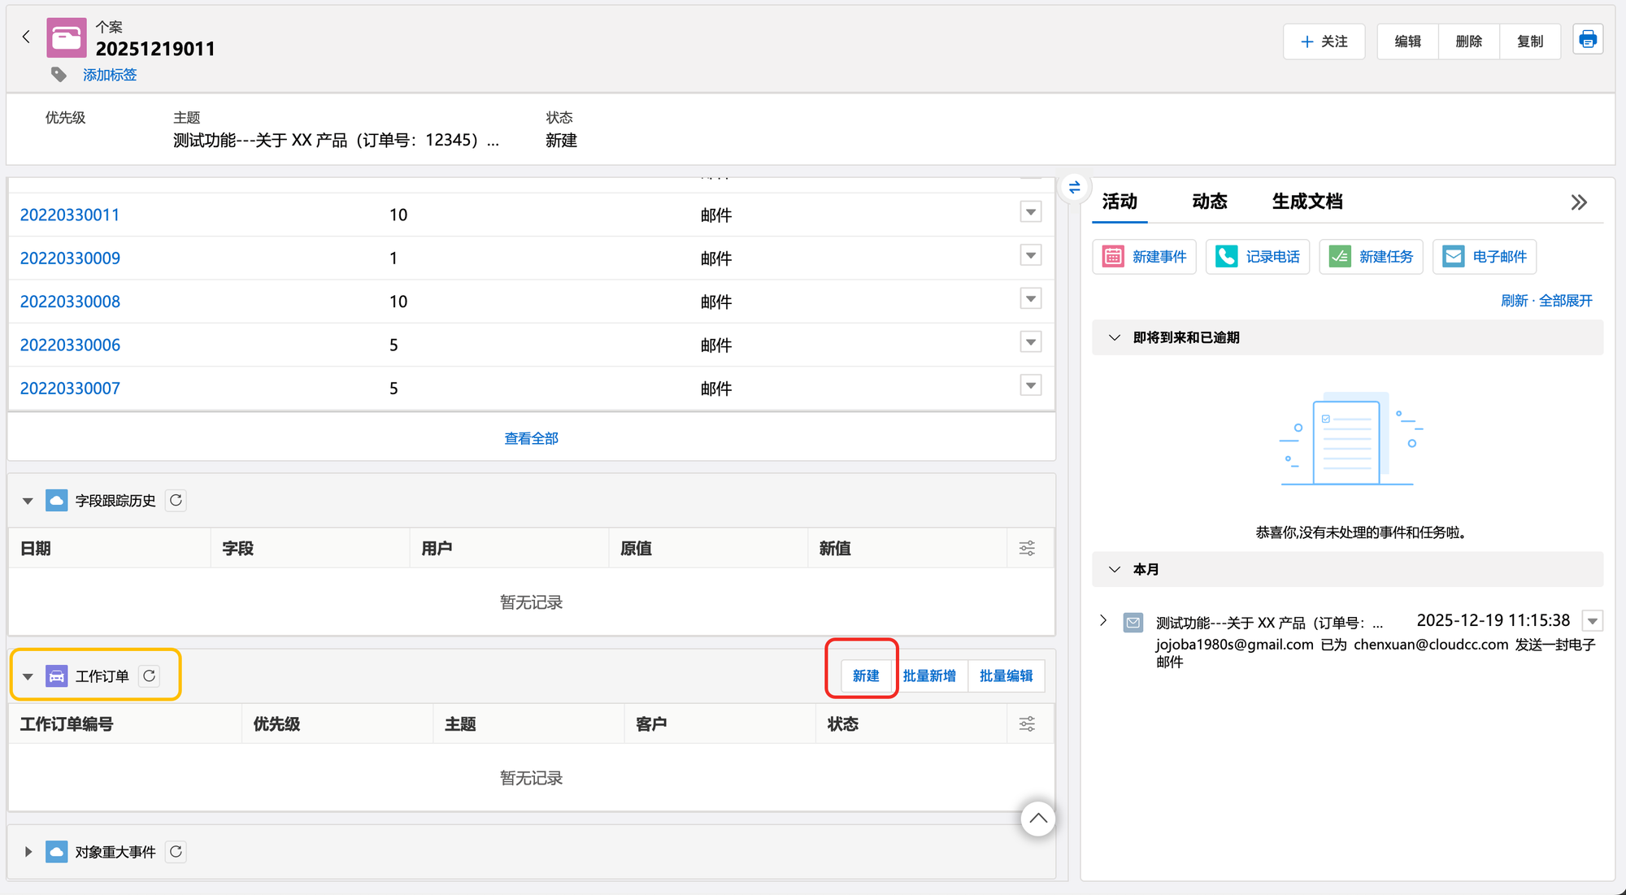Collapse the 工作订单 section
The image size is (1626, 895).
point(28,676)
